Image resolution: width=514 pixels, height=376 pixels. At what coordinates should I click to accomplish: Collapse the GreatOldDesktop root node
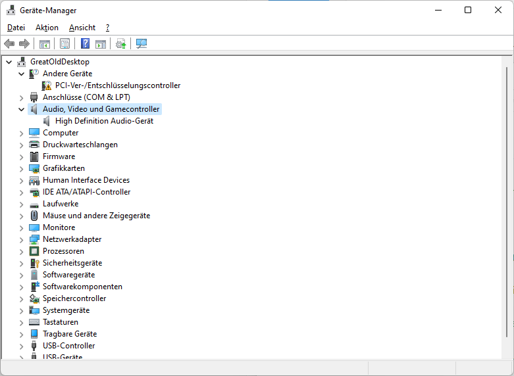coord(9,62)
